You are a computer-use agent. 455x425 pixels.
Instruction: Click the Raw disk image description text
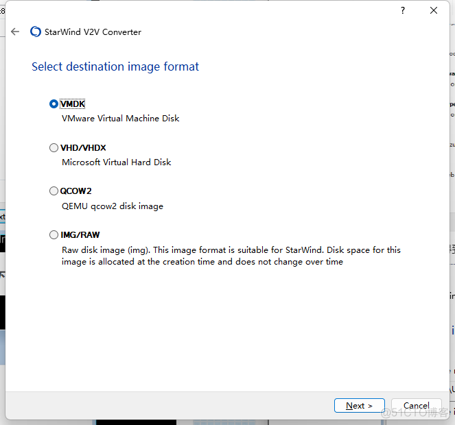[231, 256]
